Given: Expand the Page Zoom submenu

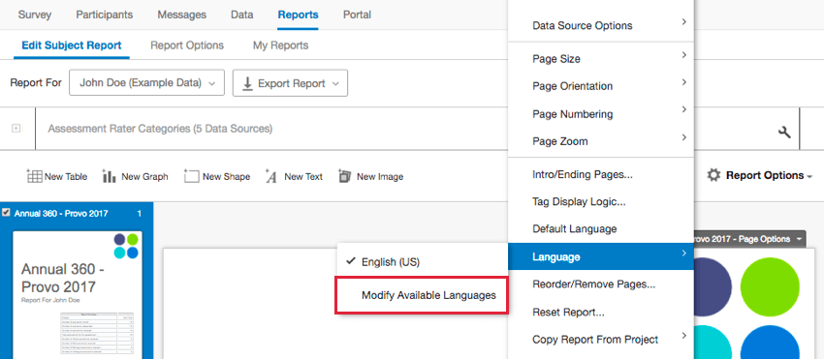Looking at the screenshot, I should click(x=601, y=141).
